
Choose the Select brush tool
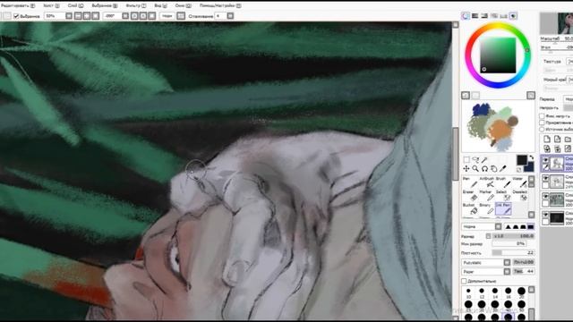(503, 196)
